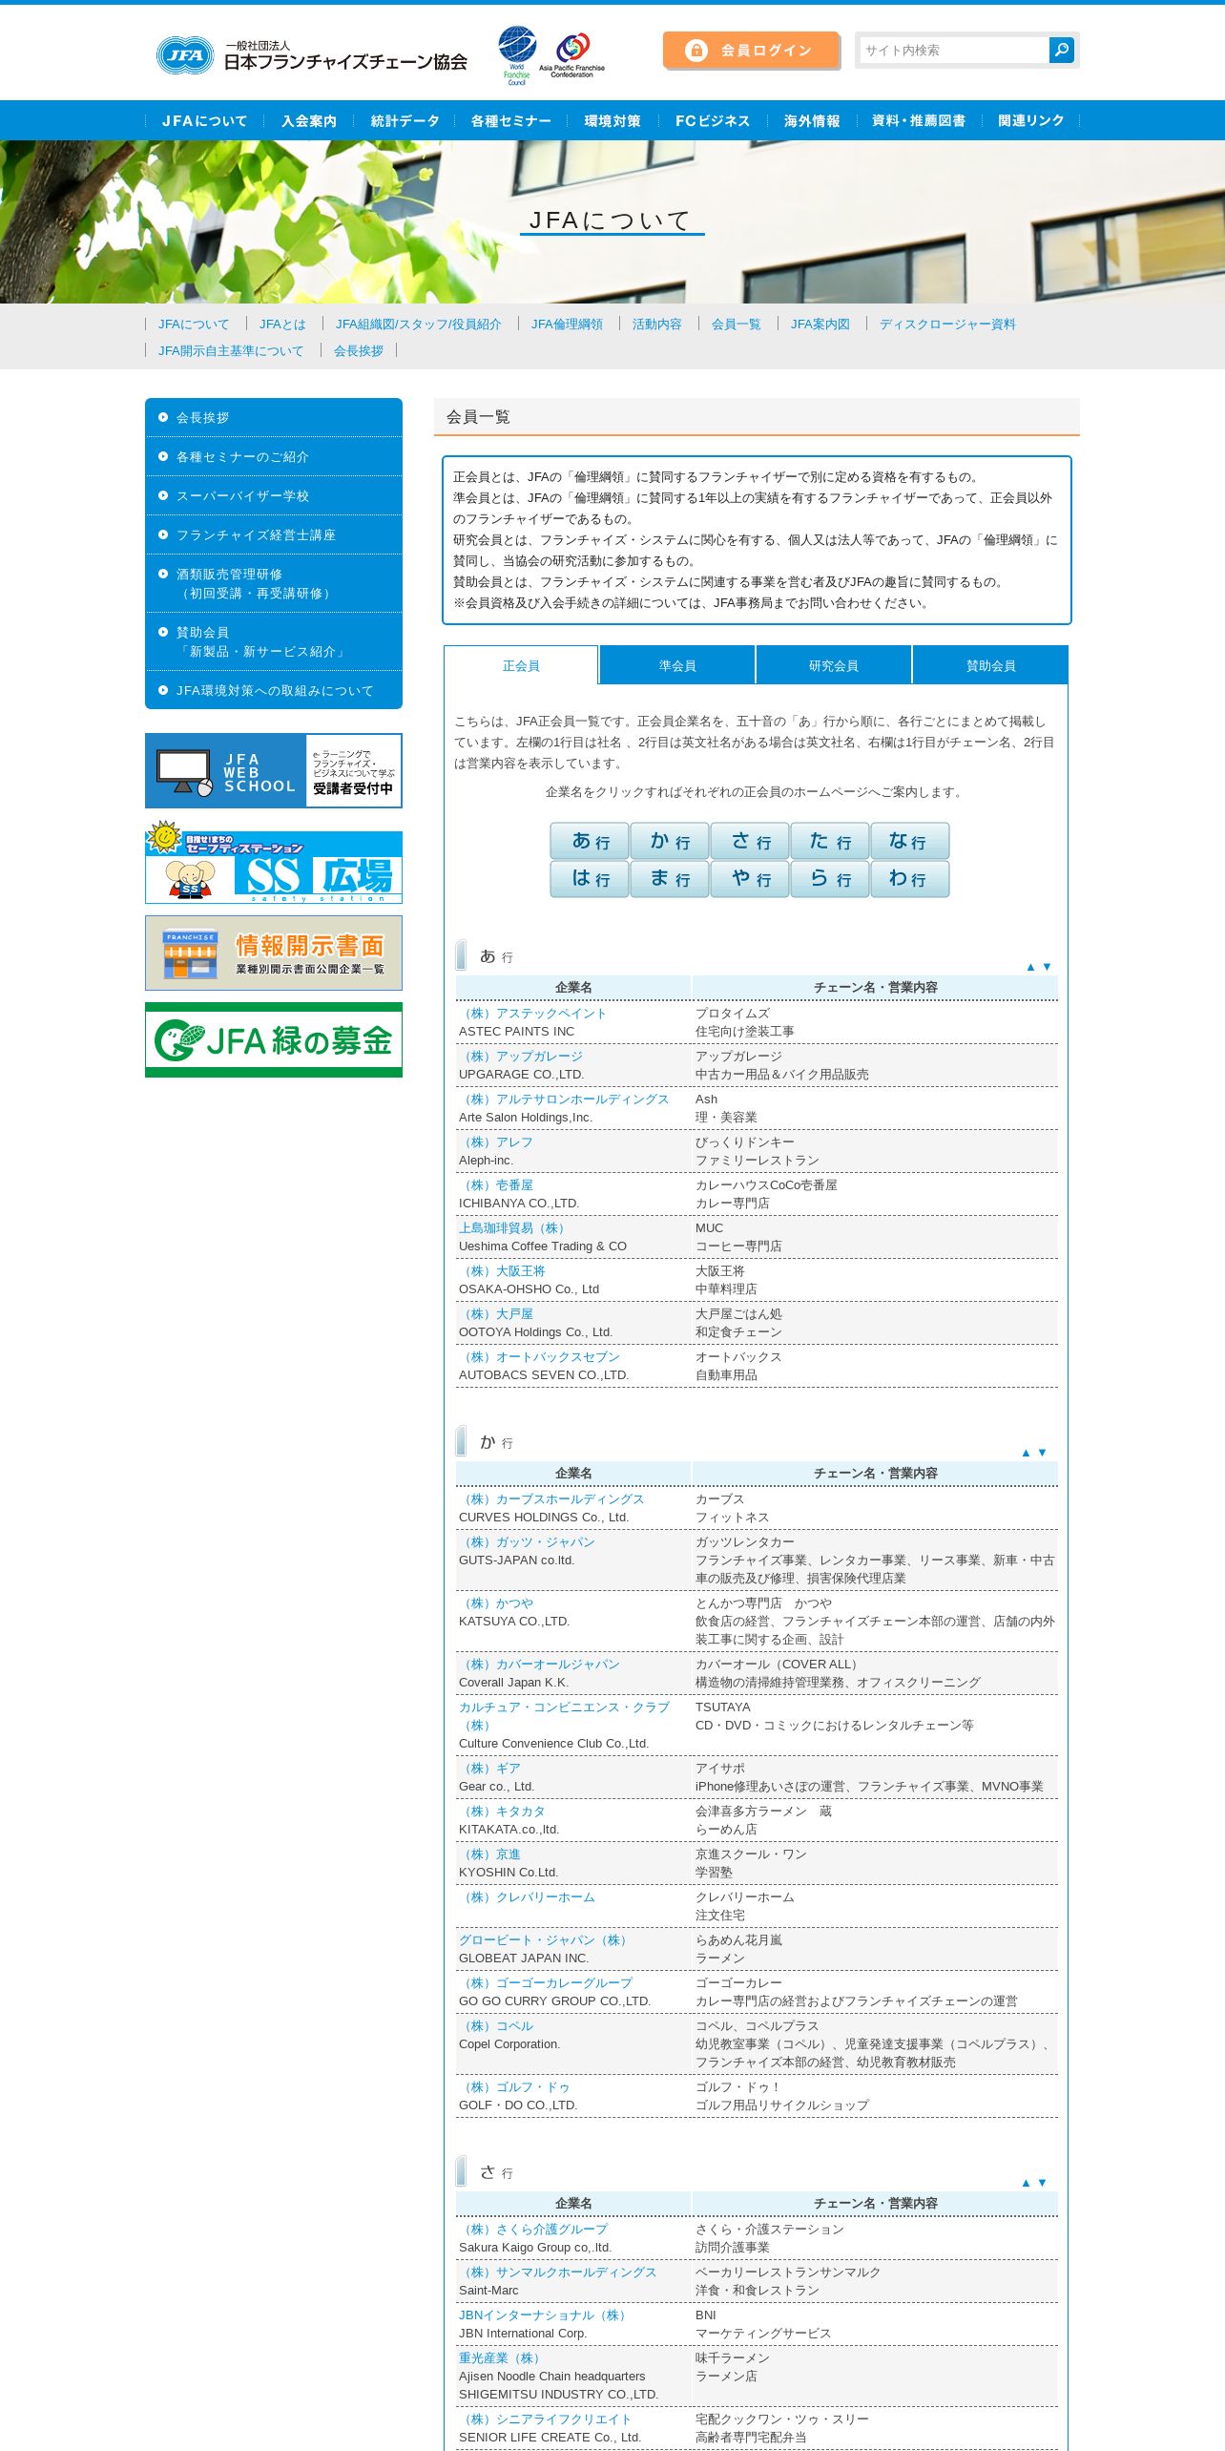1225x2451 pixels.
Task: Jump to な行 index button
Action: [x=910, y=841]
